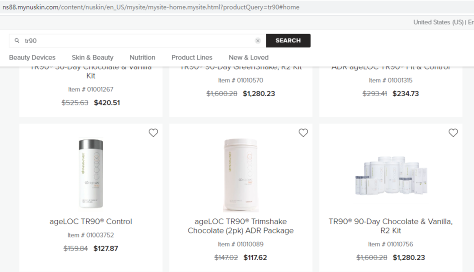Favorite the Trimshake Chocolate ADR Package
This screenshot has width=474, height=272.
pyautogui.click(x=303, y=133)
